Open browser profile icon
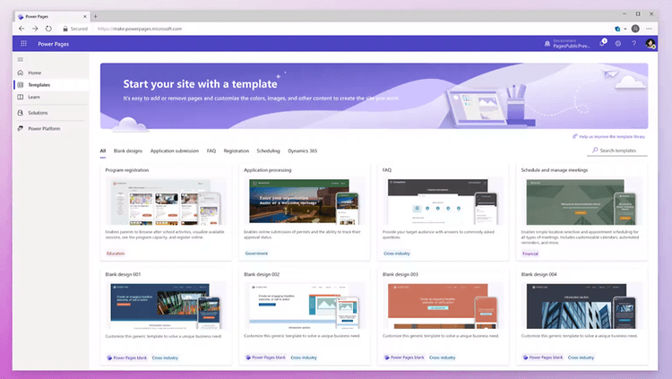The height and width of the screenshot is (379, 672). tap(635, 29)
